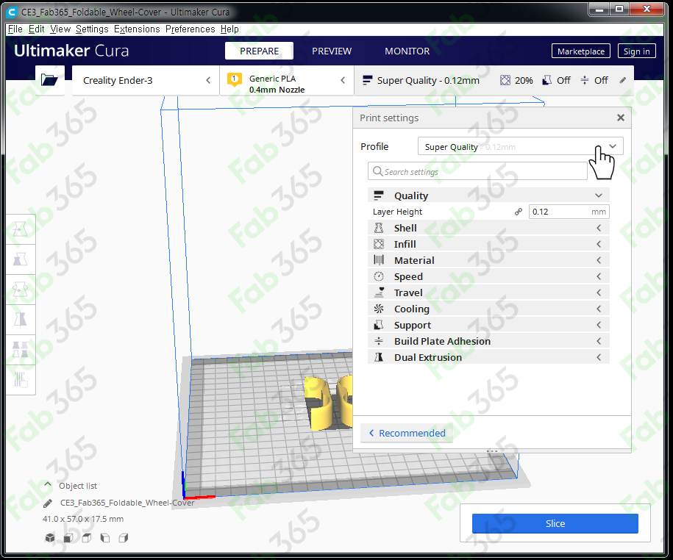Click the Material spool icon

click(379, 260)
